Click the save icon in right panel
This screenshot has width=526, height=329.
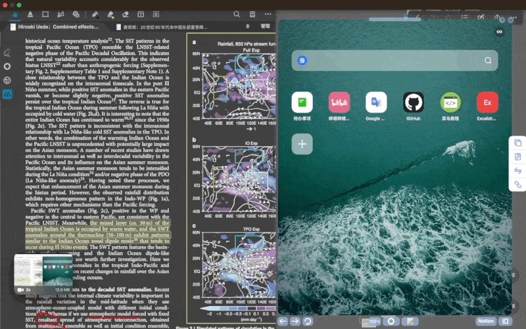point(517,157)
